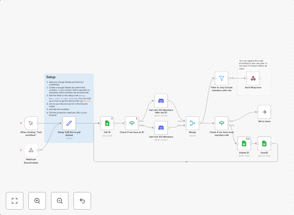Click the fit-to-view button
The image size is (294, 215).
coord(15,201)
